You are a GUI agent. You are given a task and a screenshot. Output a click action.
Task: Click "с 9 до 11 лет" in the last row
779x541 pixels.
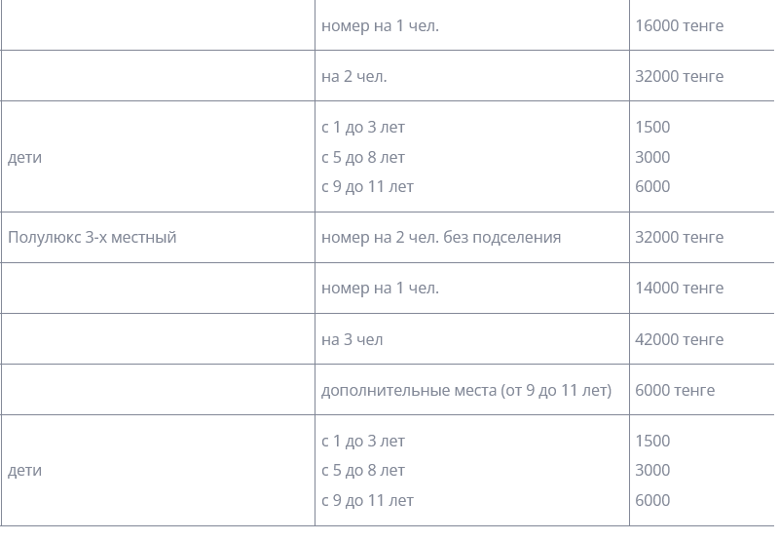pos(367,500)
